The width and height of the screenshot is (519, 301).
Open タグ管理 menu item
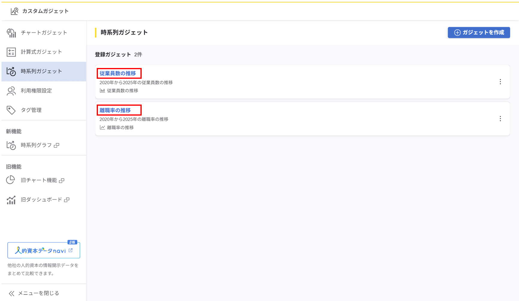[31, 110]
